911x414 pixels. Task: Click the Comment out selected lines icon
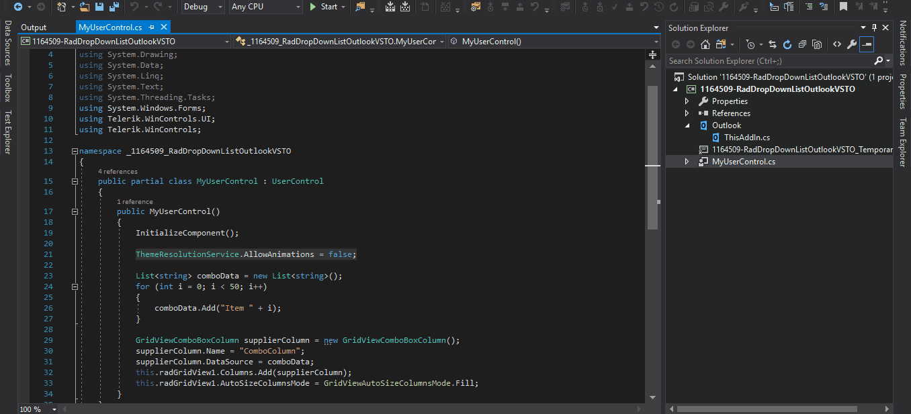[809, 7]
